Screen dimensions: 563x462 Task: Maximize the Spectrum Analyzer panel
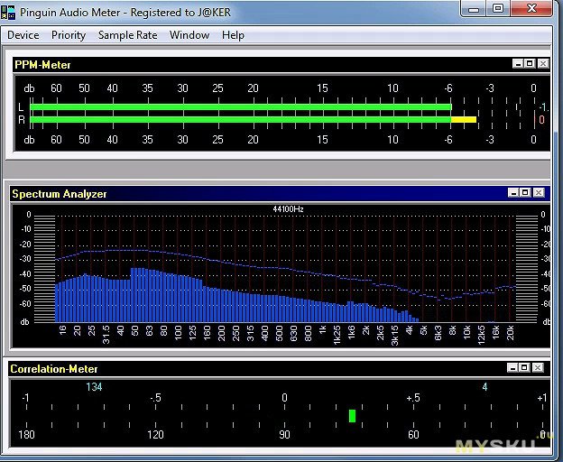point(525,193)
